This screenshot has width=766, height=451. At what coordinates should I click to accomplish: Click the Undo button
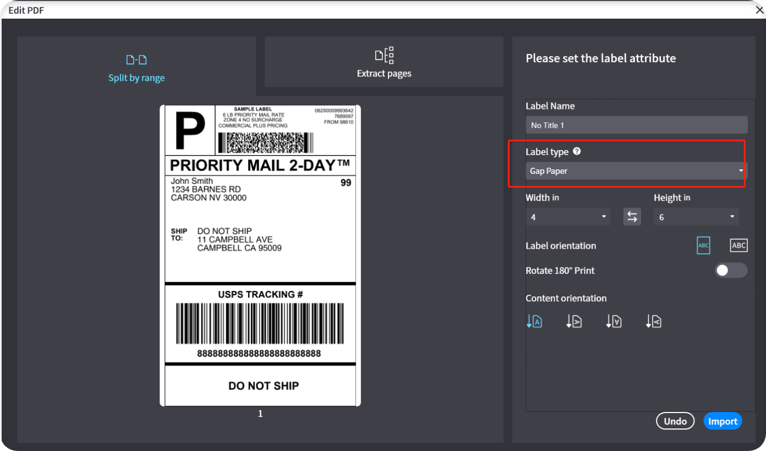click(x=675, y=421)
